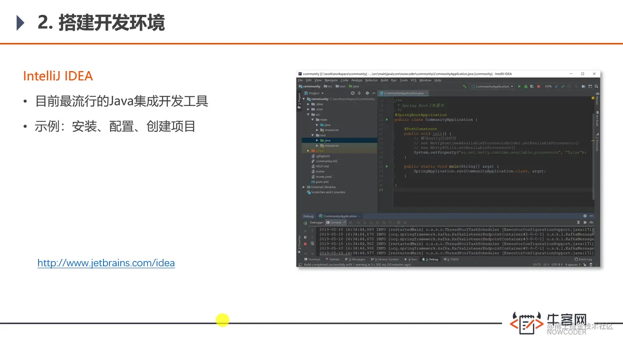Click the Locate/scroll-from-source target icon
The image size is (623, 340).
tap(353, 93)
